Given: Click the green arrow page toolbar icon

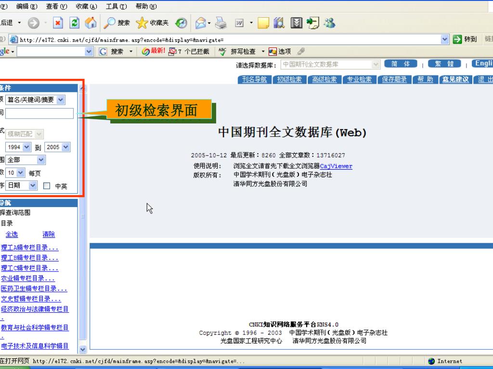Looking at the screenshot, I should (313, 23).
